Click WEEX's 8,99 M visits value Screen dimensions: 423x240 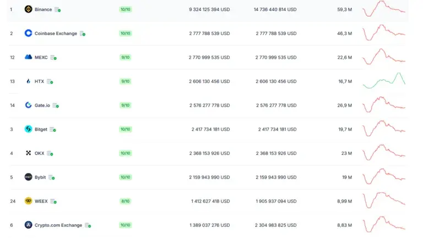[344, 201]
